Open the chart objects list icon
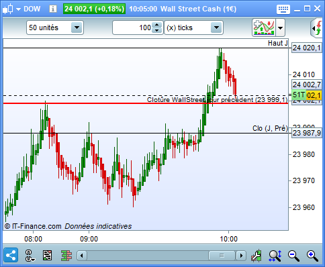The image size is (325, 267). (47, 256)
